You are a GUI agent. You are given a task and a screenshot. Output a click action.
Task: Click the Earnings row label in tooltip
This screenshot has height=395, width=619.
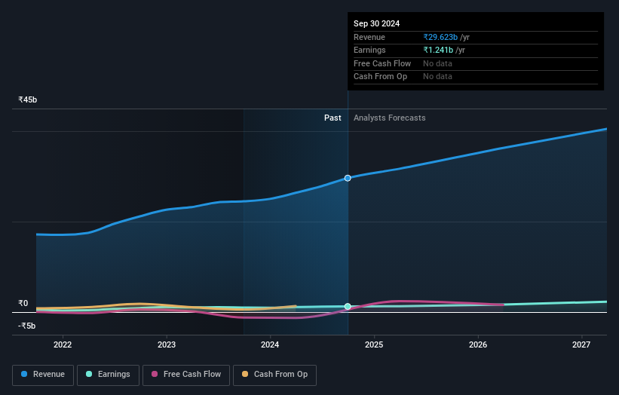click(369, 50)
